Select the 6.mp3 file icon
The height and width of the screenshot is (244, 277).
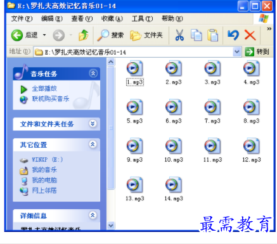174,107
